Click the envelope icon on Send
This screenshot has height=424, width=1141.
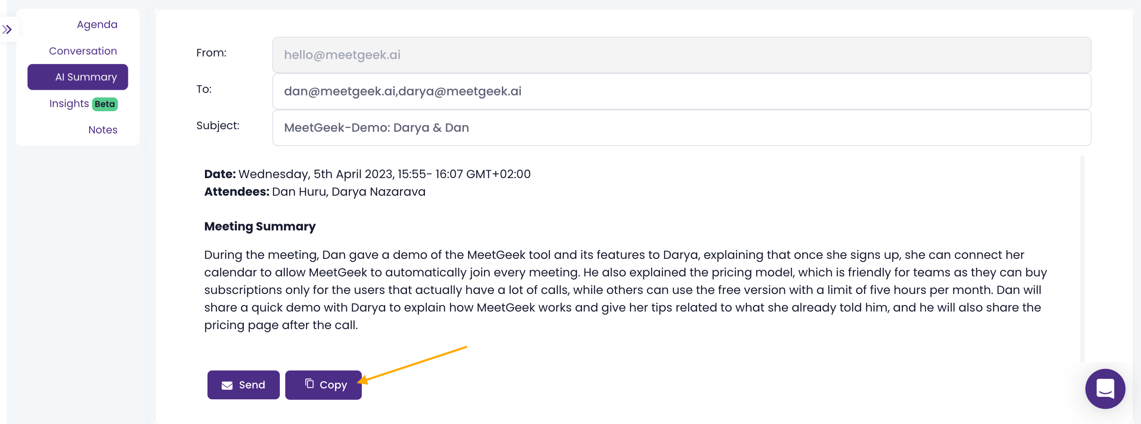pyautogui.click(x=227, y=385)
